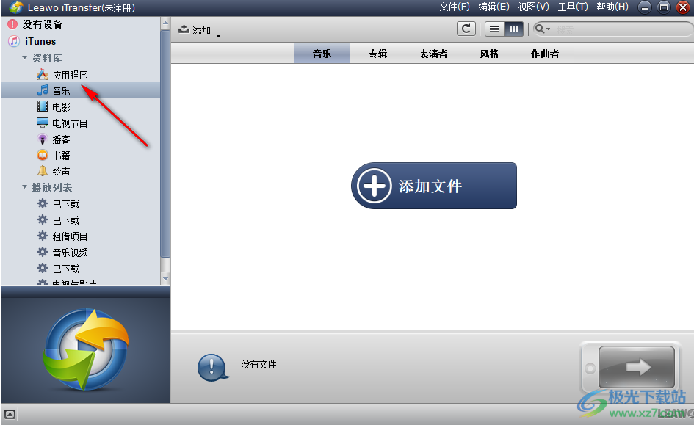Select 没有设备 in the sidebar
694x425 pixels.
coord(43,24)
